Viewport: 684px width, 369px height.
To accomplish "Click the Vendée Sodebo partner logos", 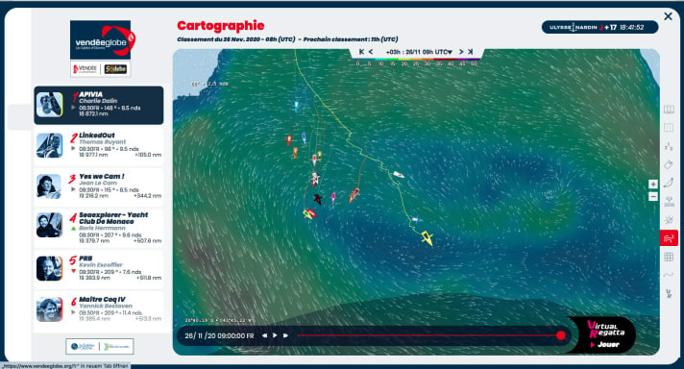I will (100, 69).
